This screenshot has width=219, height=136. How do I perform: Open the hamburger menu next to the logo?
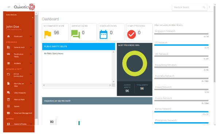coord(9,7)
